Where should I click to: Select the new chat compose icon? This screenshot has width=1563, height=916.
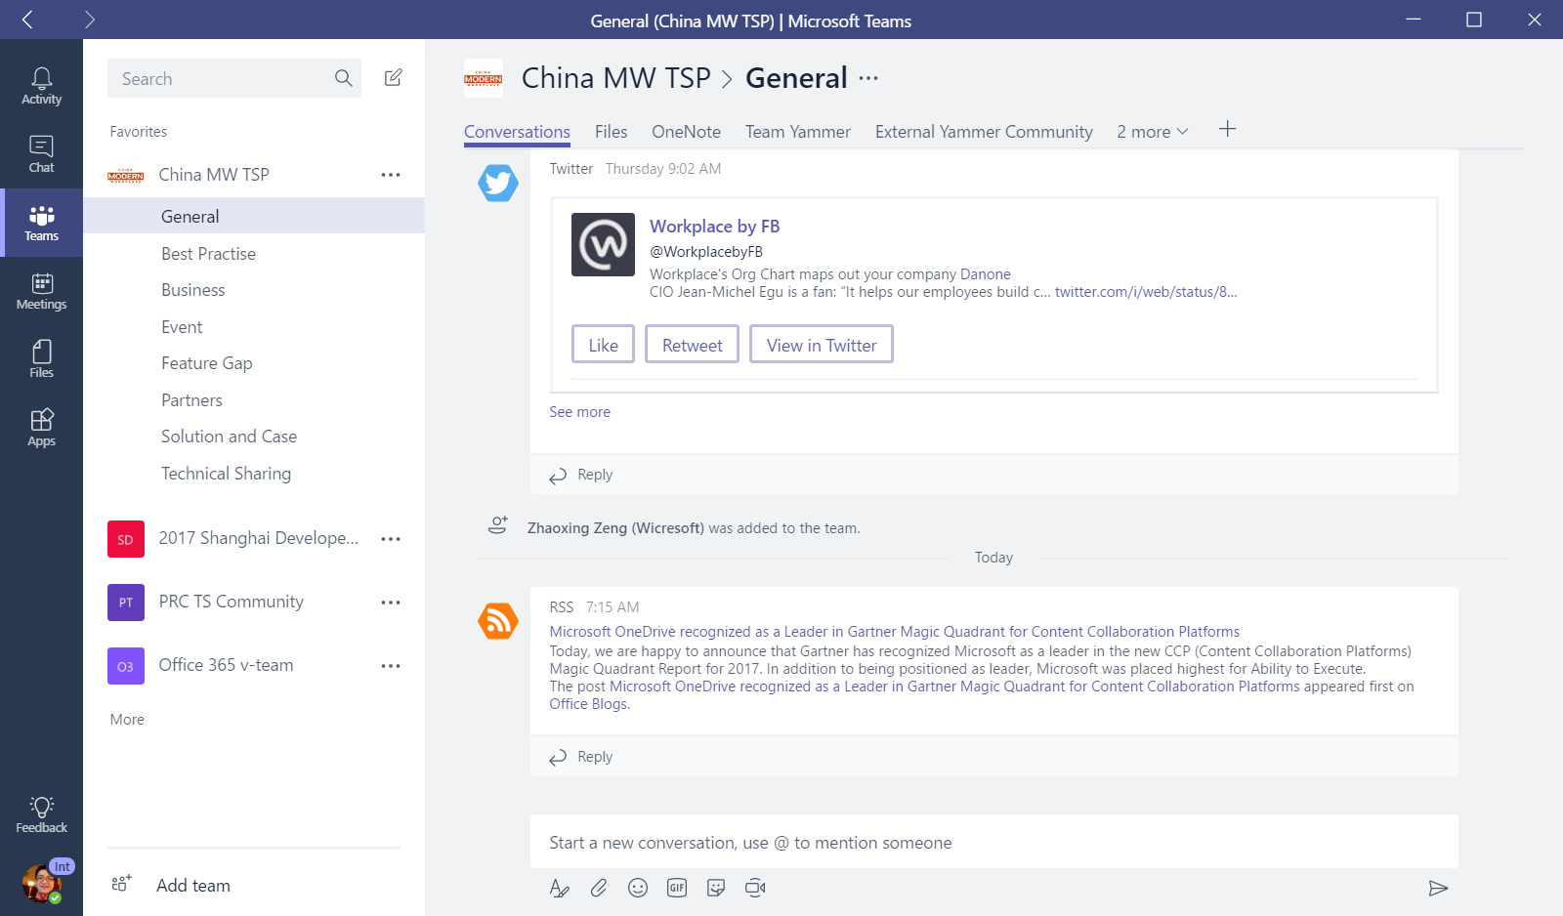pyautogui.click(x=394, y=78)
